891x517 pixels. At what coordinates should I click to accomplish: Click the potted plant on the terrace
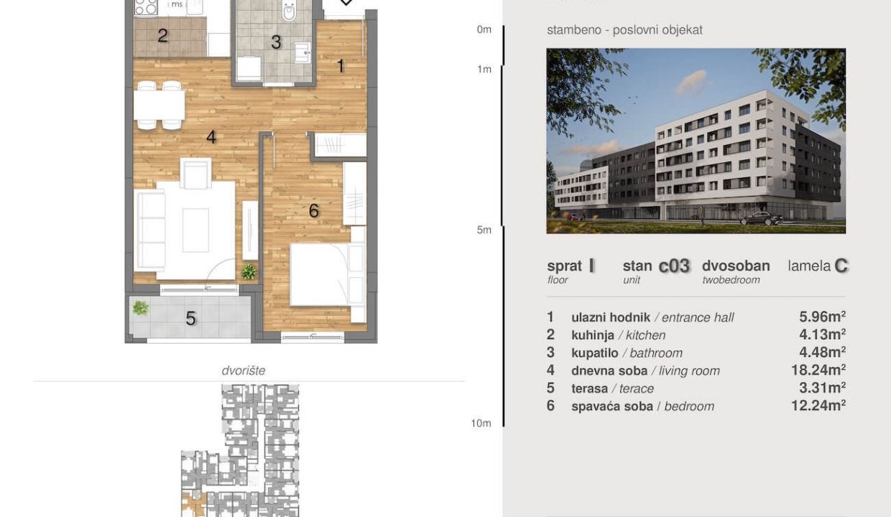[141, 308]
